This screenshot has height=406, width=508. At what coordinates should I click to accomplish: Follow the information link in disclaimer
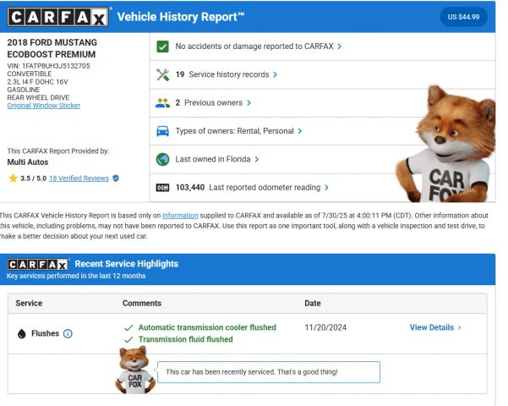180,216
